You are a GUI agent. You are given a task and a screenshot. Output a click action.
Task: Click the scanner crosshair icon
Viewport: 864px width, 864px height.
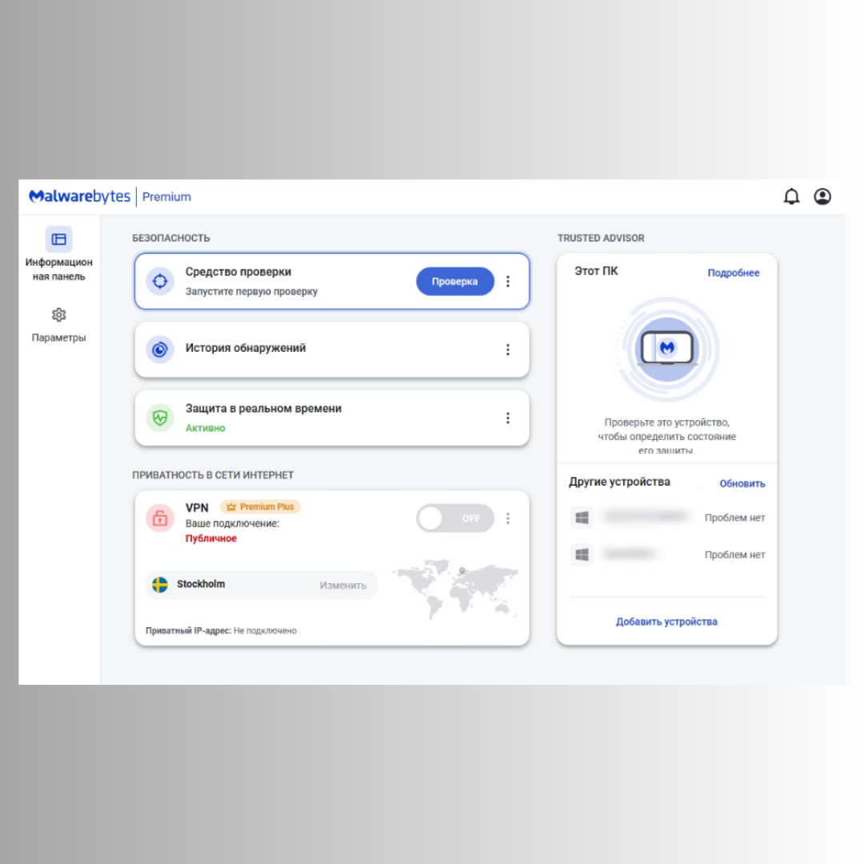pyautogui.click(x=160, y=281)
